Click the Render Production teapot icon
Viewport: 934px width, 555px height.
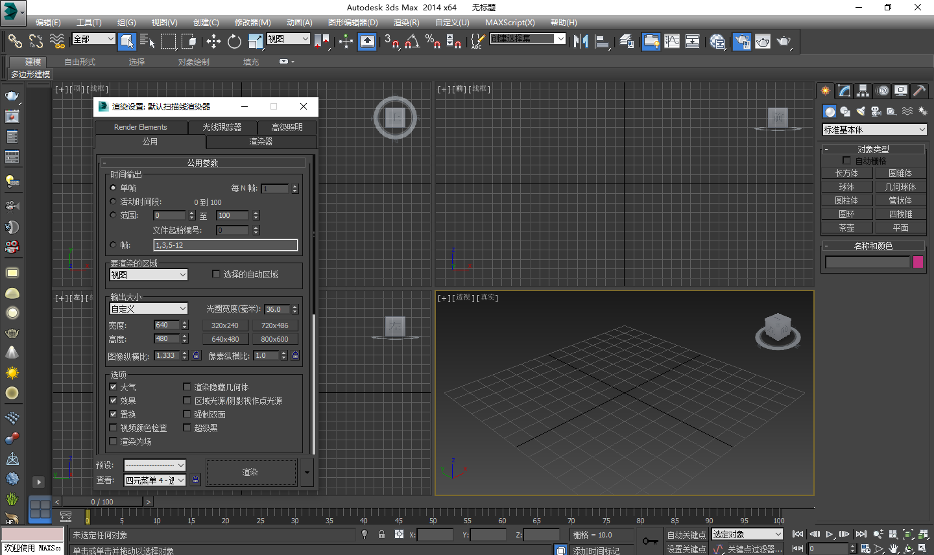(x=784, y=41)
